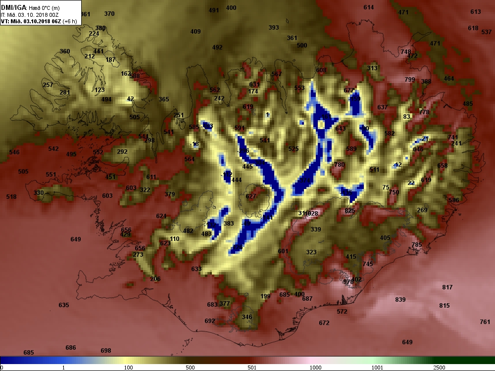Click the map value 292
Viewport: 495px width, 371px height.
[122, 151]
